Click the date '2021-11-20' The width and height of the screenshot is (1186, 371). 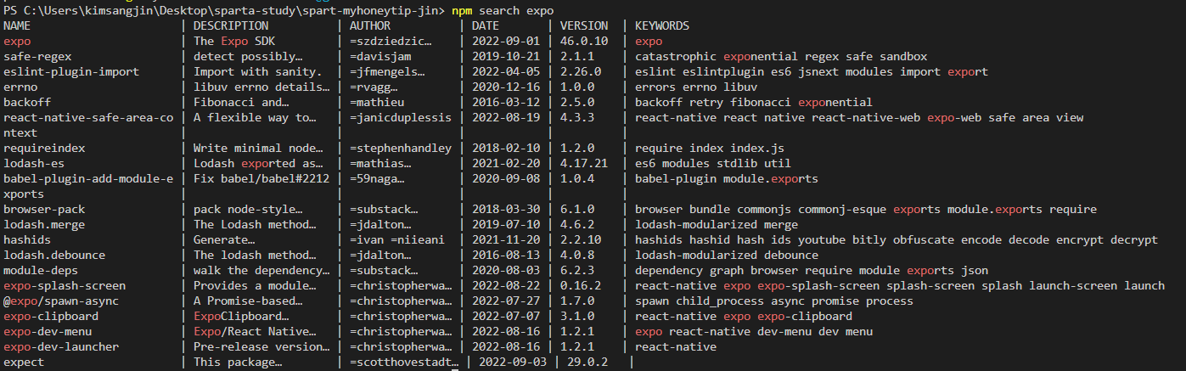(x=506, y=239)
